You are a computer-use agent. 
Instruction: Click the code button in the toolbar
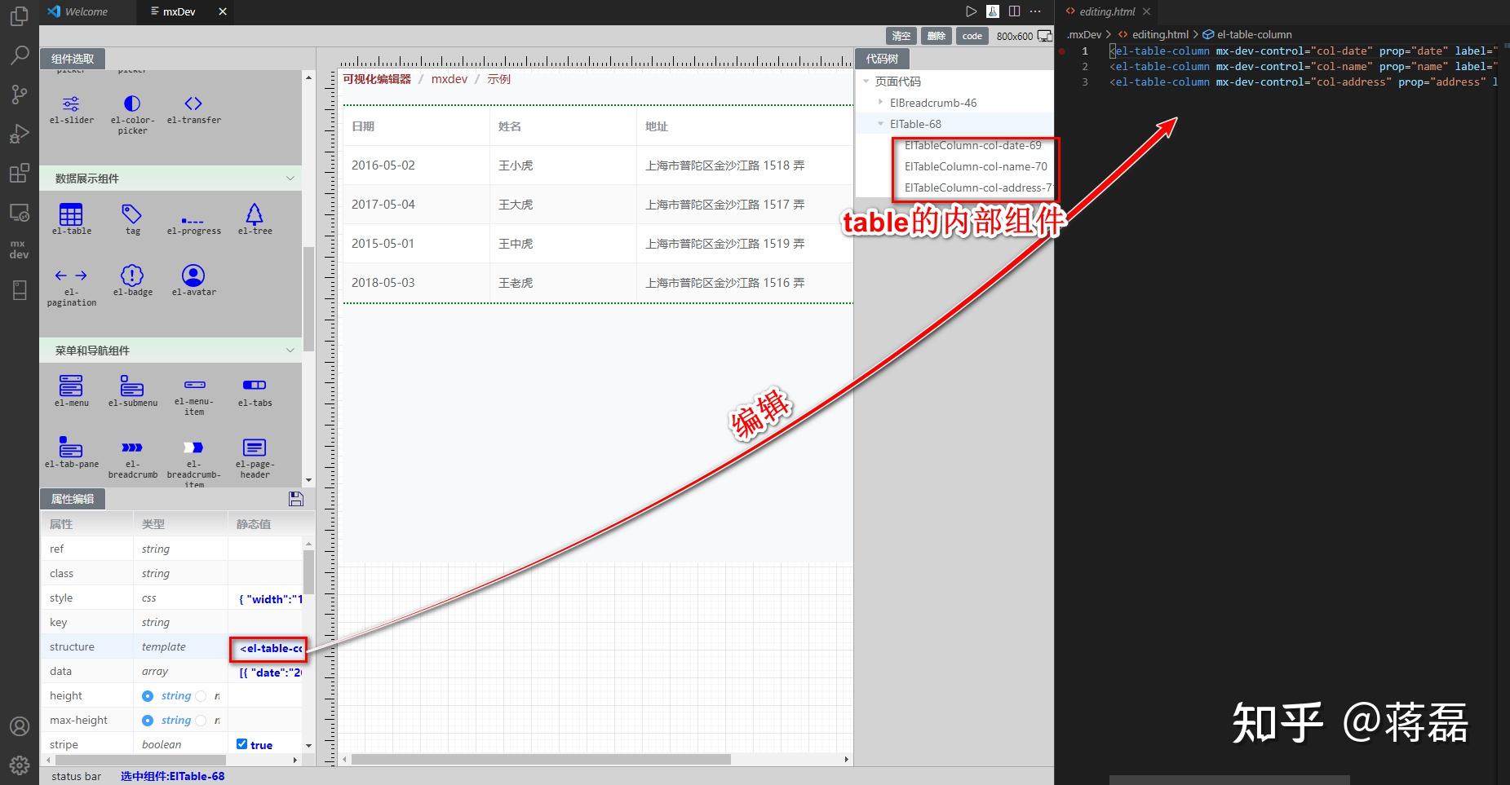click(972, 36)
